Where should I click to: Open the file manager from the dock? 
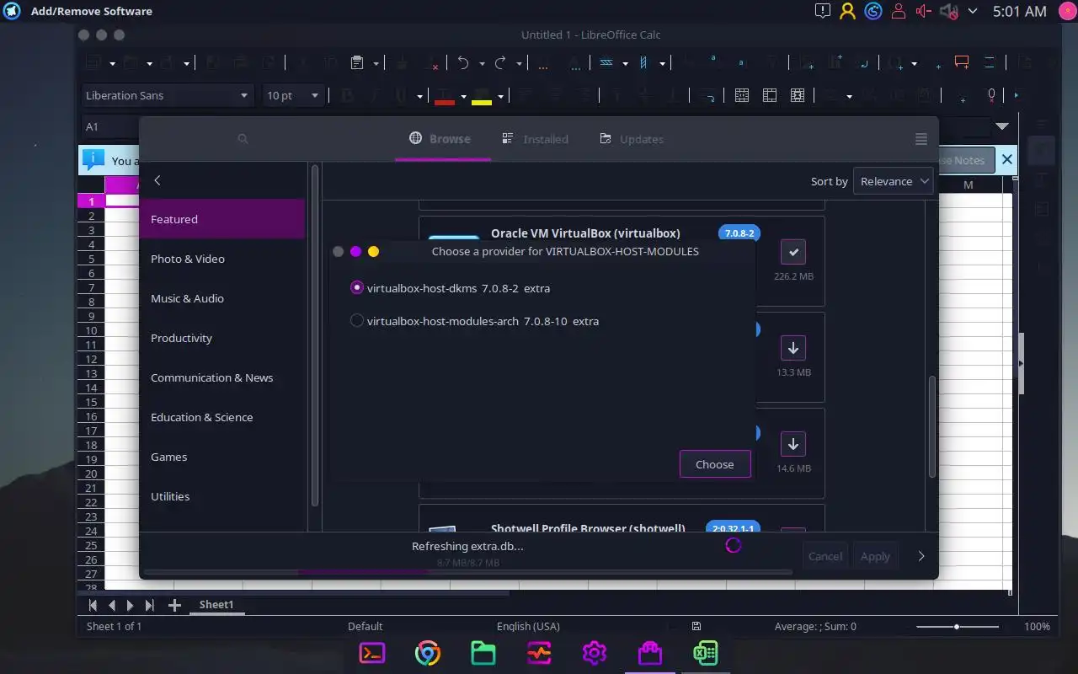pos(483,653)
